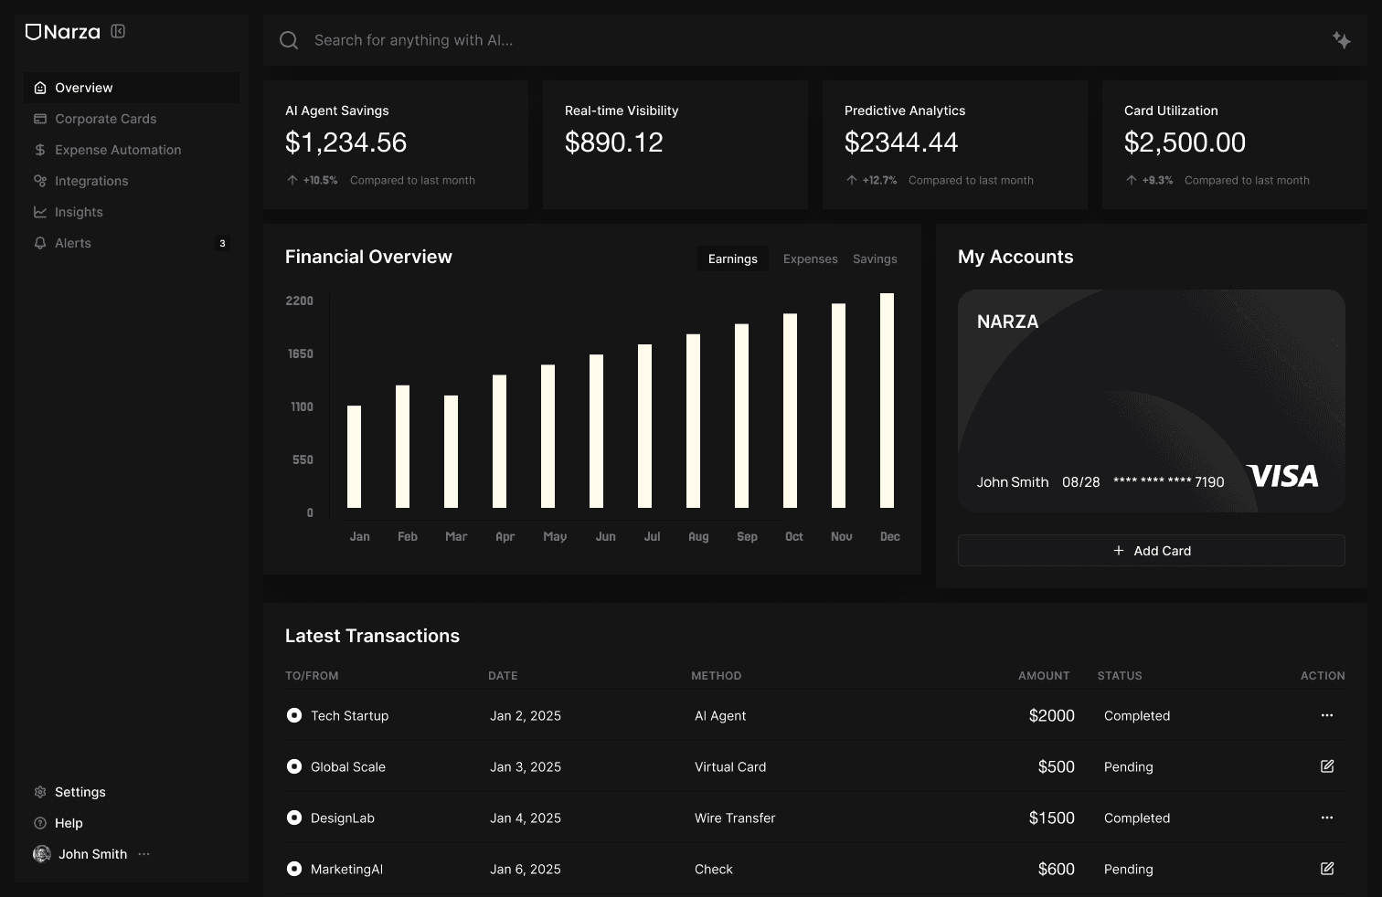The image size is (1382, 897).
Task: Switch to the Expenses tab
Action: point(810,259)
